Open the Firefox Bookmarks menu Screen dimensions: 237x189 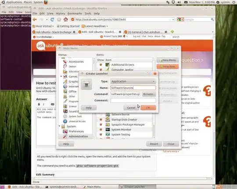point(75,14)
